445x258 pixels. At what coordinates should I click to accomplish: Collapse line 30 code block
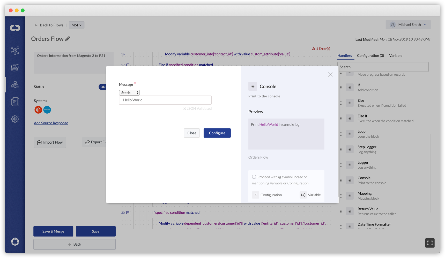pos(128,213)
